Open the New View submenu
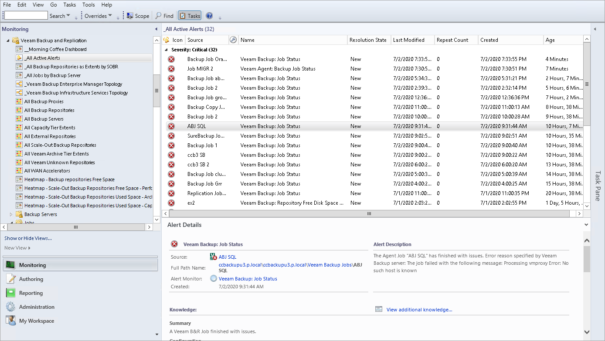This screenshot has width=605, height=341. pyautogui.click(x=17, y=248)
